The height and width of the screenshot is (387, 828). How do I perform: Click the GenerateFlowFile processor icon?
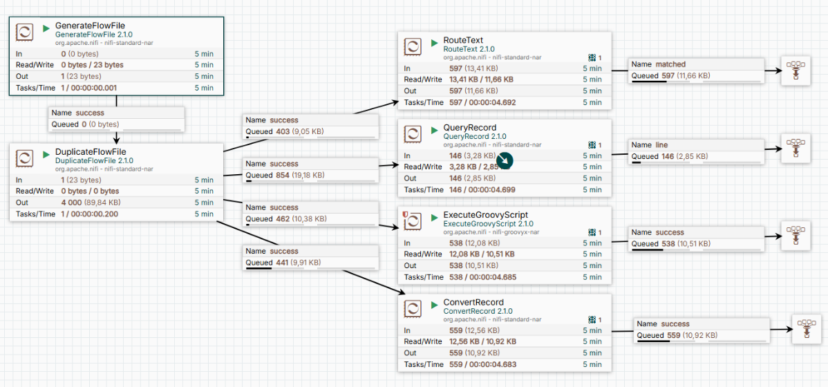click(x=23, y=32)
